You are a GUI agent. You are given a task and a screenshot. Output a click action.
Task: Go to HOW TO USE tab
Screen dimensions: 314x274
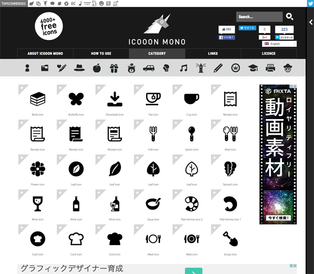click(x=101, y=53)
